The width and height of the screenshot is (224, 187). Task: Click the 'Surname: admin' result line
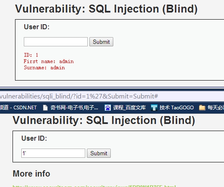click(44, 68)
